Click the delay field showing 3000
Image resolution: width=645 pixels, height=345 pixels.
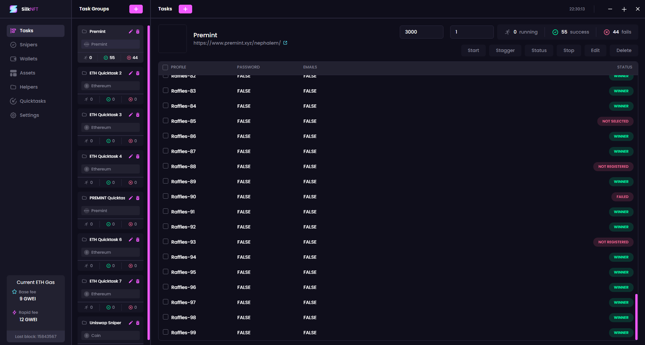click(421, 32)
